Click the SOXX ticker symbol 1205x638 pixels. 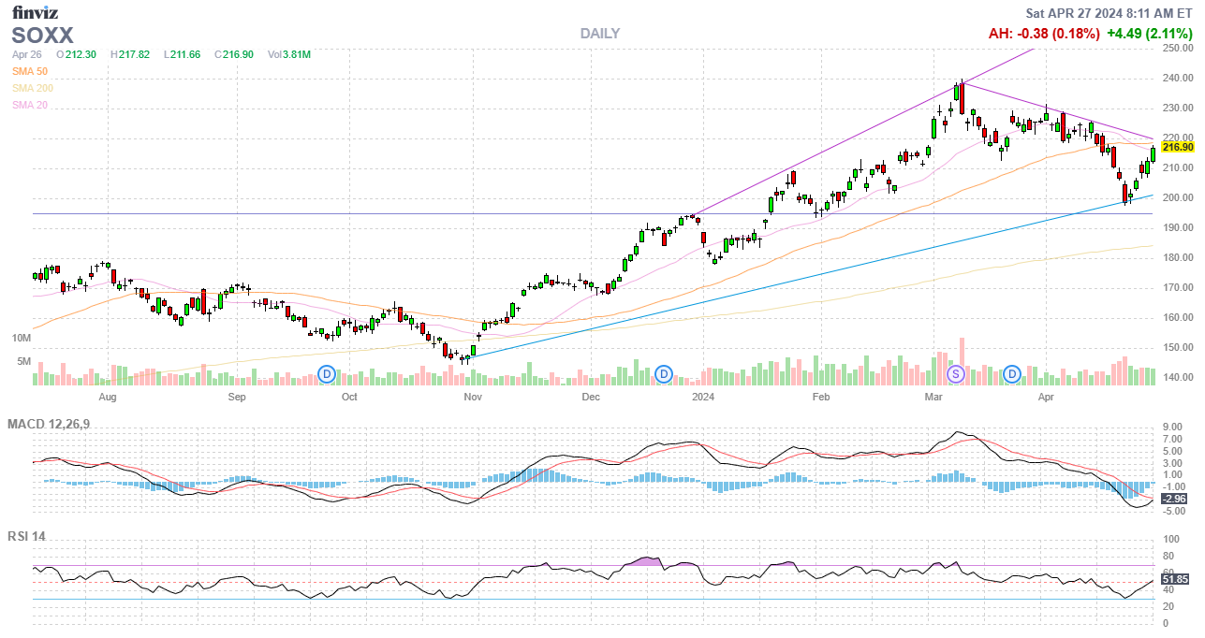pyautogui.click(x=42, y=36)
